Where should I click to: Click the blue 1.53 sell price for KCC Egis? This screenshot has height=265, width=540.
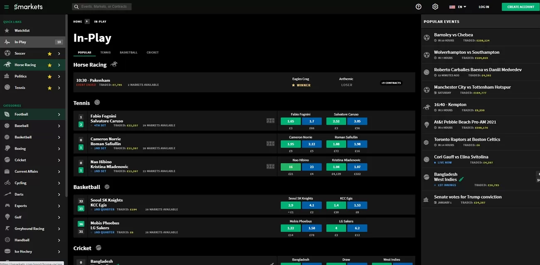[357, 205]
